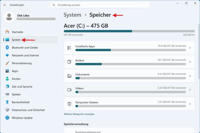Click the Andere usage bar

tap(131, 64)
